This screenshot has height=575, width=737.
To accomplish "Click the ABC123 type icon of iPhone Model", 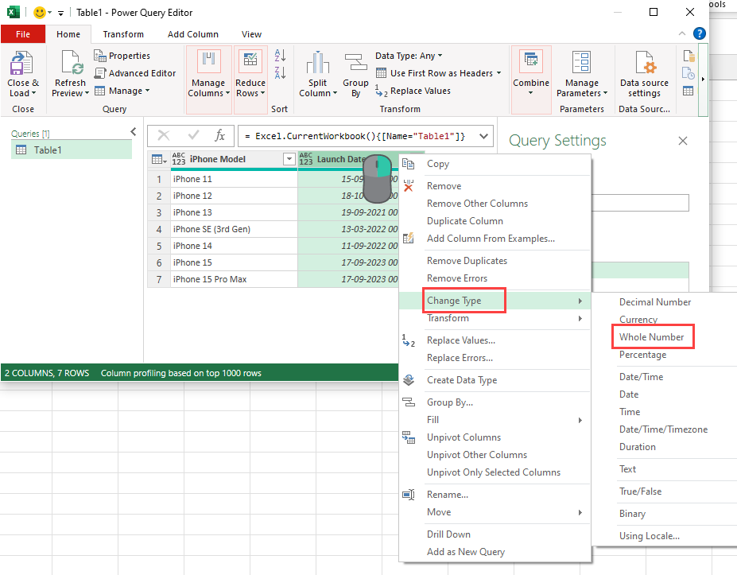I will click(x=179, y=159).
